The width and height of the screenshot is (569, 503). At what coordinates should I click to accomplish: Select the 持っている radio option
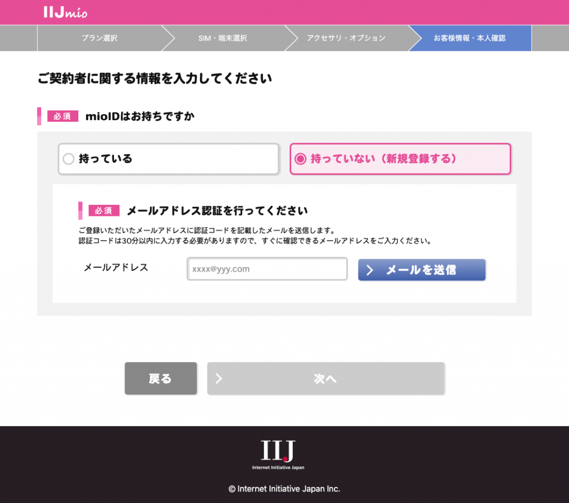coord(168,159)
